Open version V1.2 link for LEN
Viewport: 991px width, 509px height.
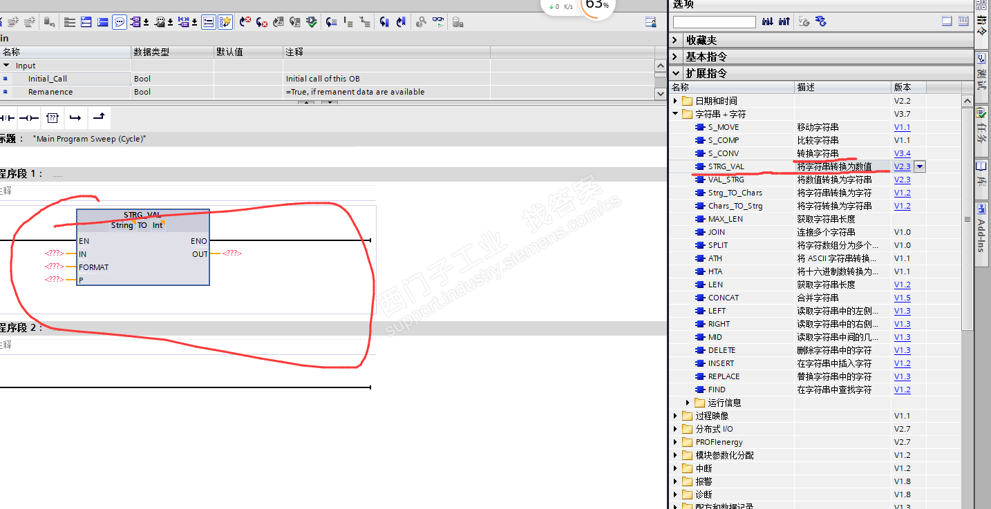pos(902,285)
